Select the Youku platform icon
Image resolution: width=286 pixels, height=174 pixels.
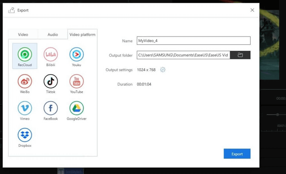click(x=76, y=54)
